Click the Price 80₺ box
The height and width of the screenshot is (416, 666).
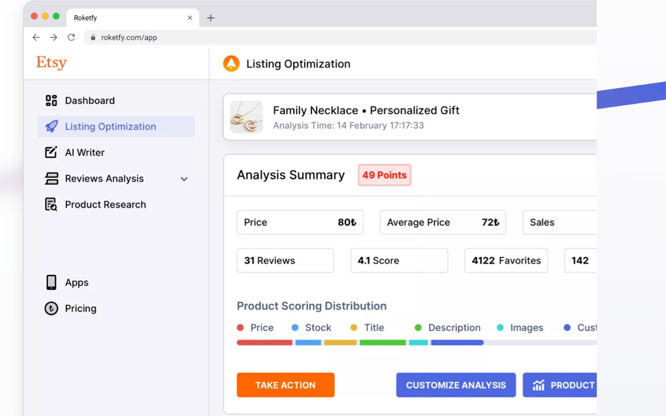(300, 222)
